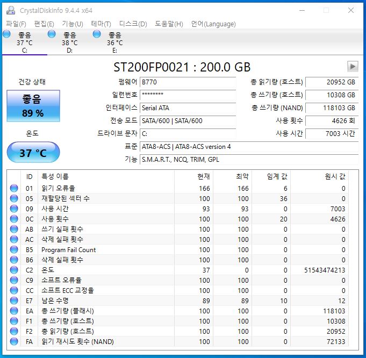The width and height of the screenshot is (366, 358).
Task: Click status orb for attribute 05 재할당된 섹터 수
Action: coord(14,198)
